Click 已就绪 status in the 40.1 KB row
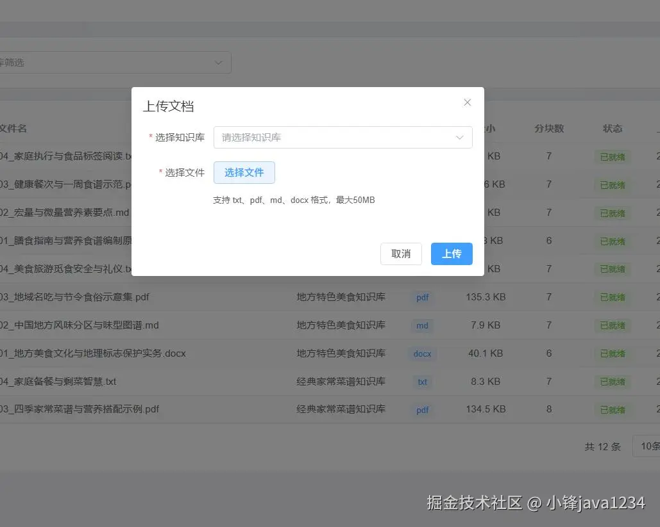 (613, 354)
